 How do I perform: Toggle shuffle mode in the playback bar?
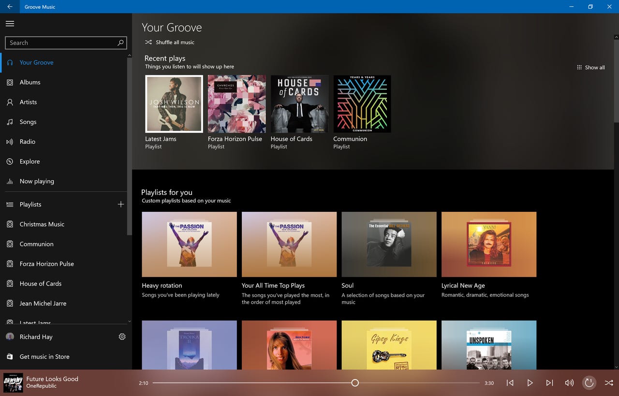609,382
